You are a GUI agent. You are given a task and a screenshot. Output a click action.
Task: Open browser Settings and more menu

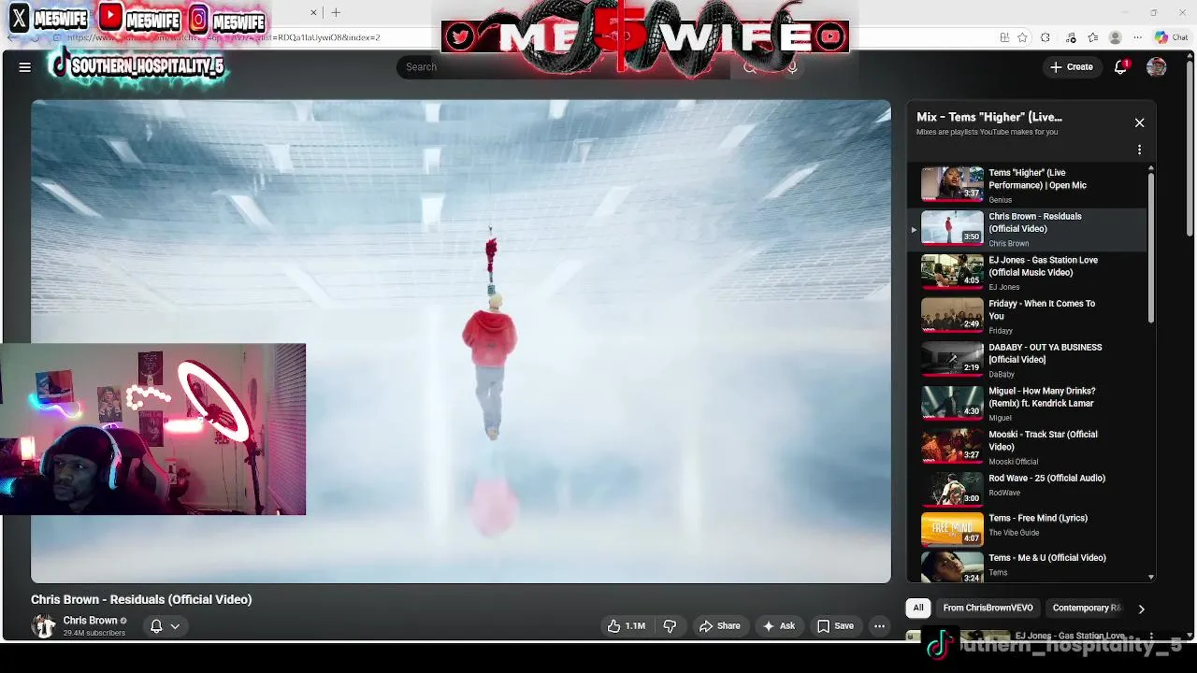click(x=1136, y=37)
